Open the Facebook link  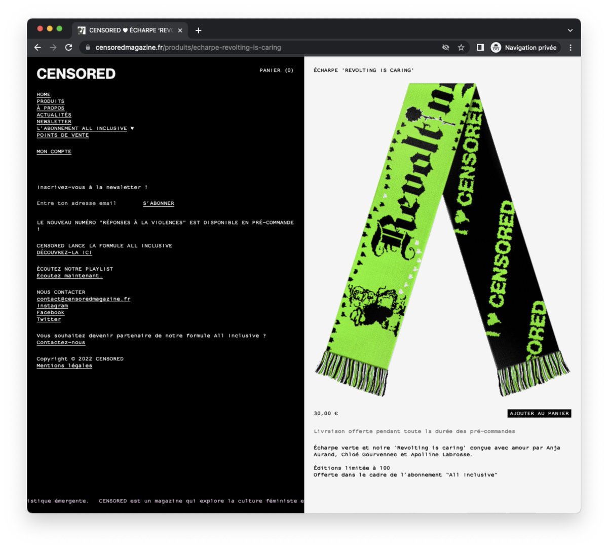click(51, 313)
